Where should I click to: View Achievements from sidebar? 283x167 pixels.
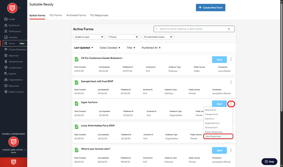coord(13,62)
